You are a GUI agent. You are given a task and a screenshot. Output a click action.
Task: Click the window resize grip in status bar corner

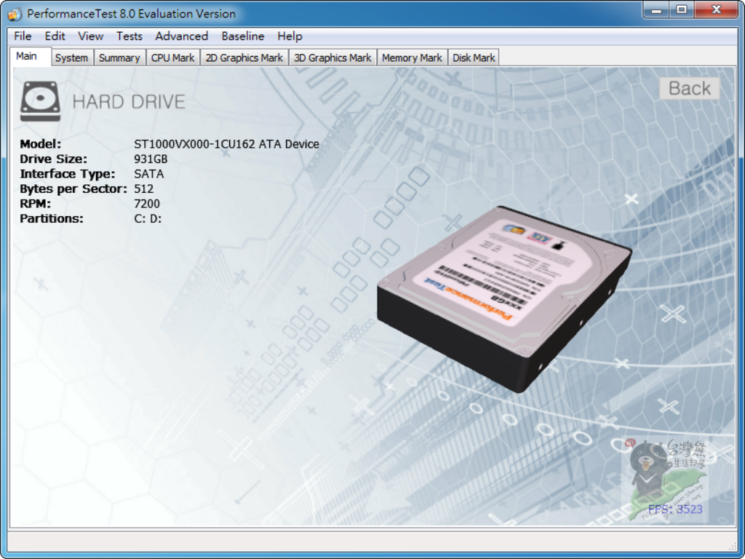click(x=732, y=546)
